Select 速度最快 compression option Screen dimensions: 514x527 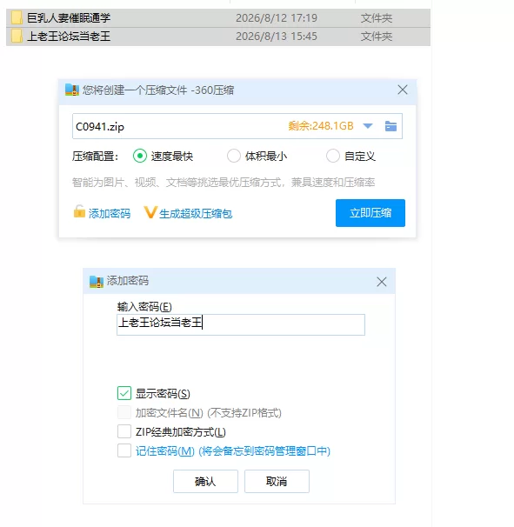pos(139,156)
